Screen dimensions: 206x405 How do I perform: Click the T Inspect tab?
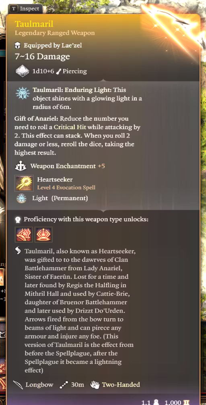(x=25, y=9)
